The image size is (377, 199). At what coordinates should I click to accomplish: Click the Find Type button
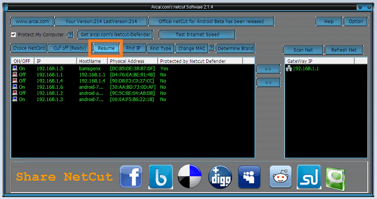[x=160, y=48]
